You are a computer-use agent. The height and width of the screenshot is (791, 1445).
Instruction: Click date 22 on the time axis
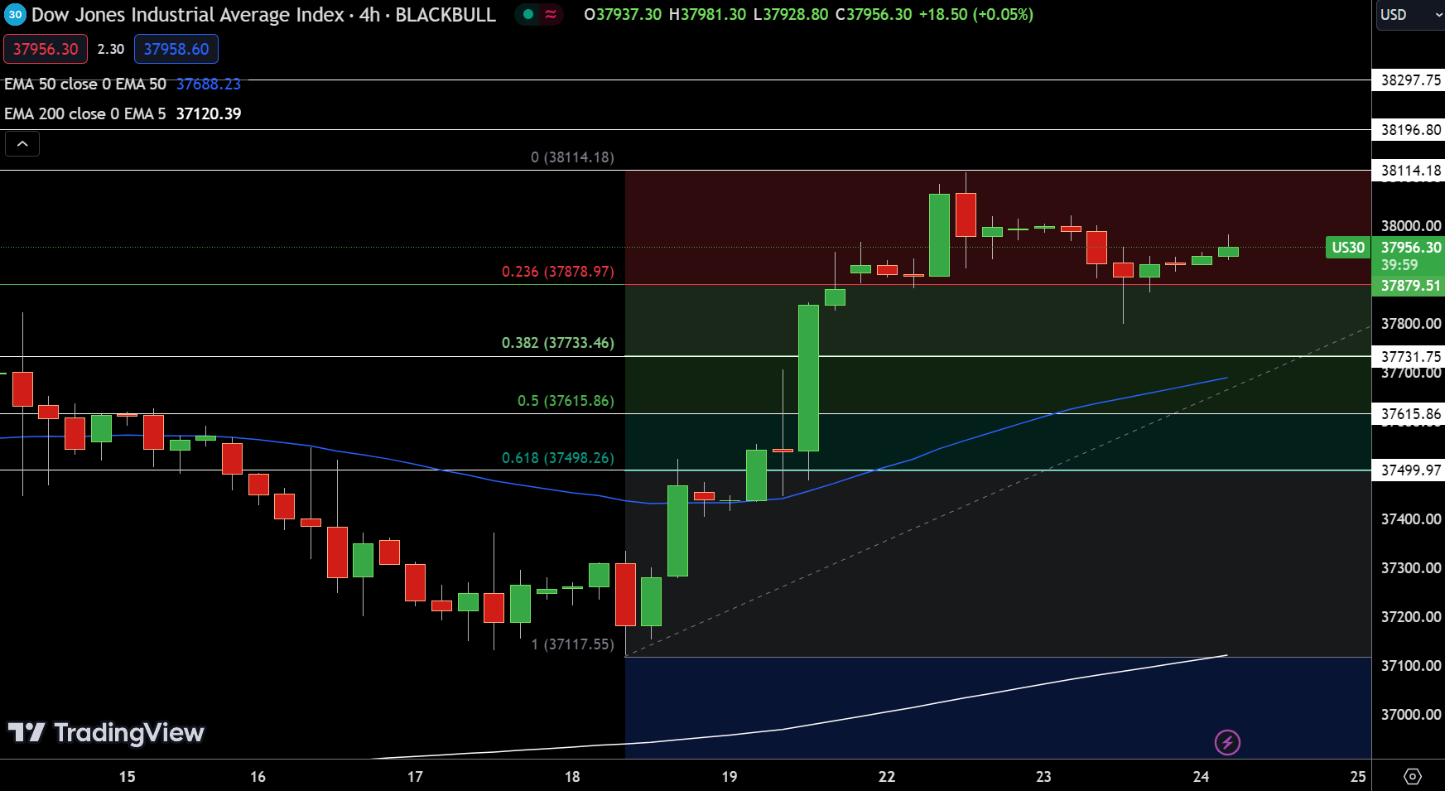point(887,777)
